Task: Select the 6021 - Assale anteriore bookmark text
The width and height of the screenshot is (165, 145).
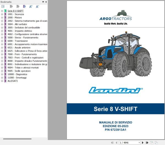Action: point(19,48)
